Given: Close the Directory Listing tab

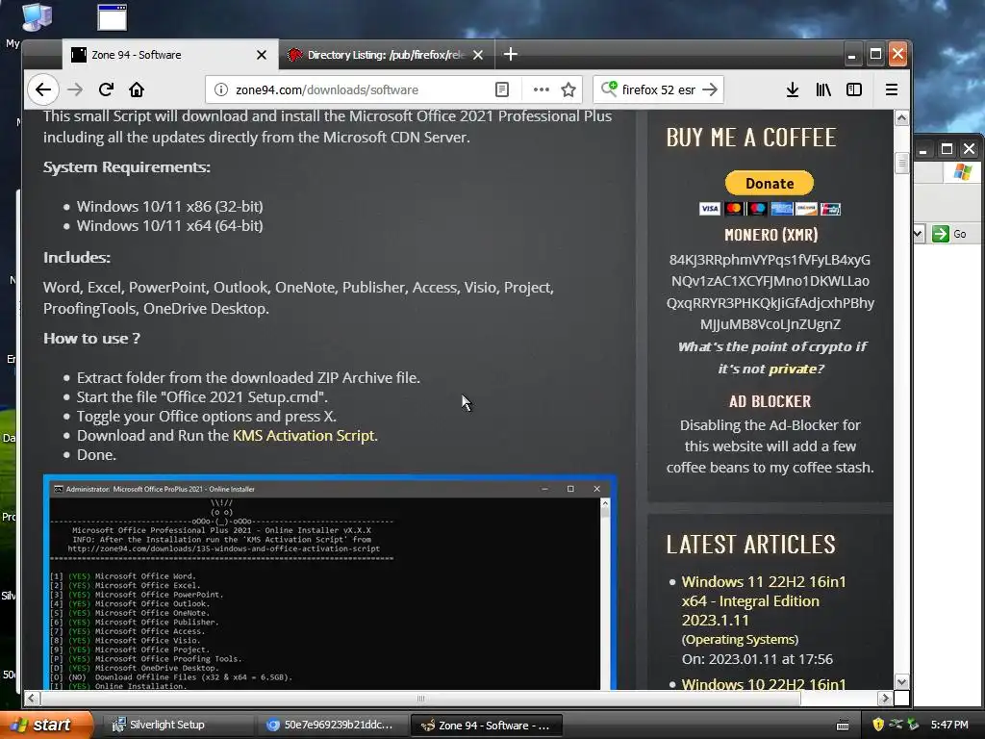Looking at the screenshot, I should click(x=478, y=55).
